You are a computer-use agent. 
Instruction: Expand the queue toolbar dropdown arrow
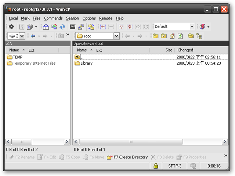click(x=36, y=27)
